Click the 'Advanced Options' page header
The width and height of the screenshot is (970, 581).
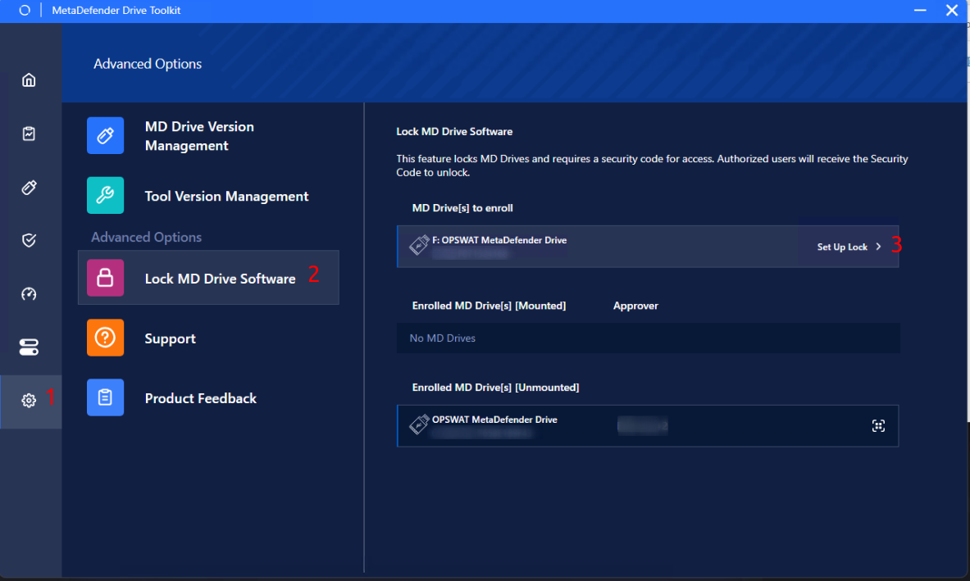coord(148,64)
